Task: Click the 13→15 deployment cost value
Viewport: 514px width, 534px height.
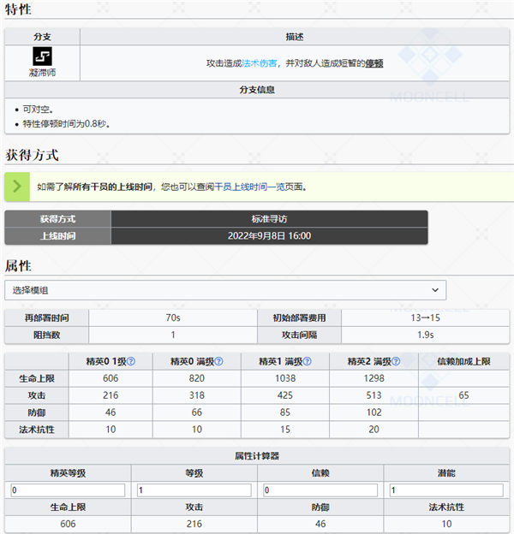Action: (426, 317)
